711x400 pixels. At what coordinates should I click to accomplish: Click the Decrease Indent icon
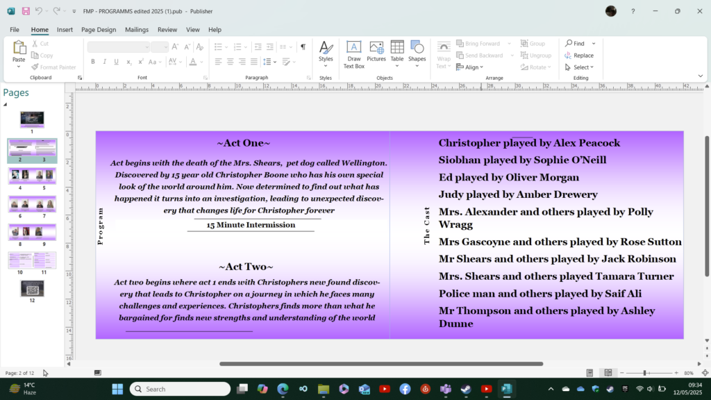[258, 47]
